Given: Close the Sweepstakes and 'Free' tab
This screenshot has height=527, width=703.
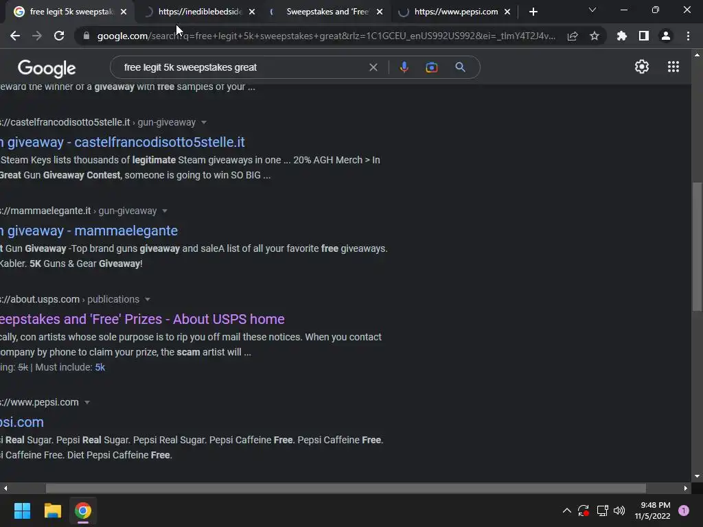Looking at the screenshot, I should click(x=380, y=12).
